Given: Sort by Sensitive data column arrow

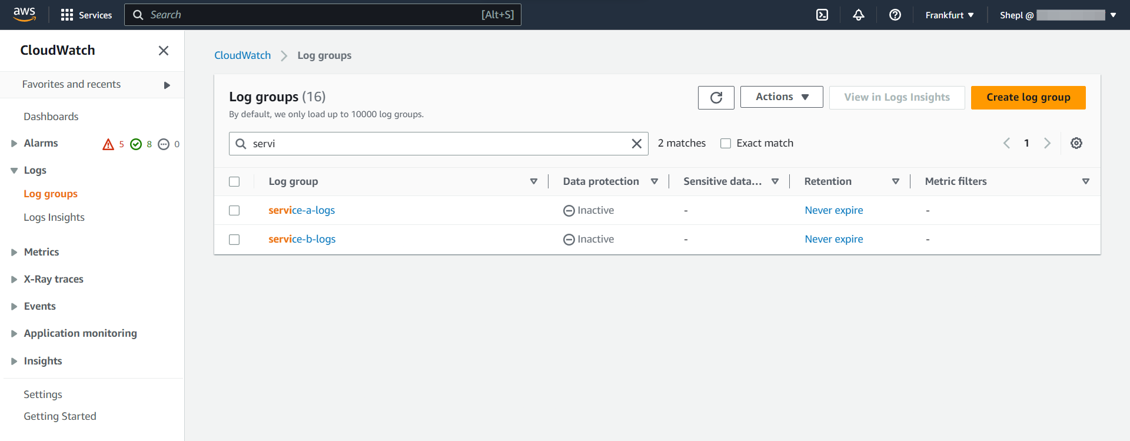Looking at the screenshot, I should tap(775, 181).
